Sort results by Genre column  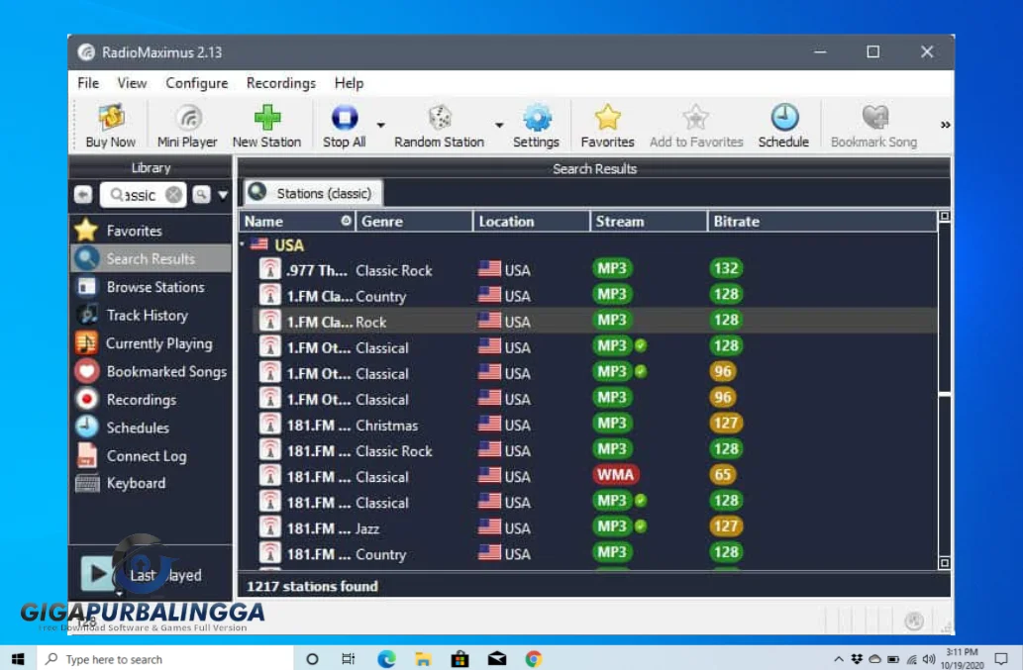tap(414, 222)
